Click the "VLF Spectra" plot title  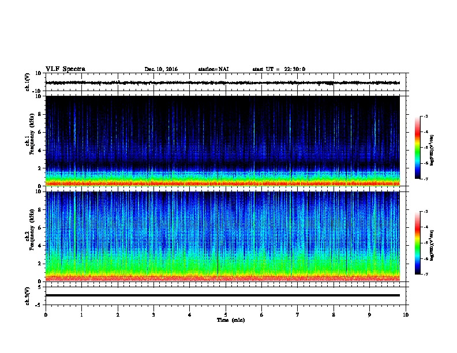pyautogui.click(x=65, y=69)
